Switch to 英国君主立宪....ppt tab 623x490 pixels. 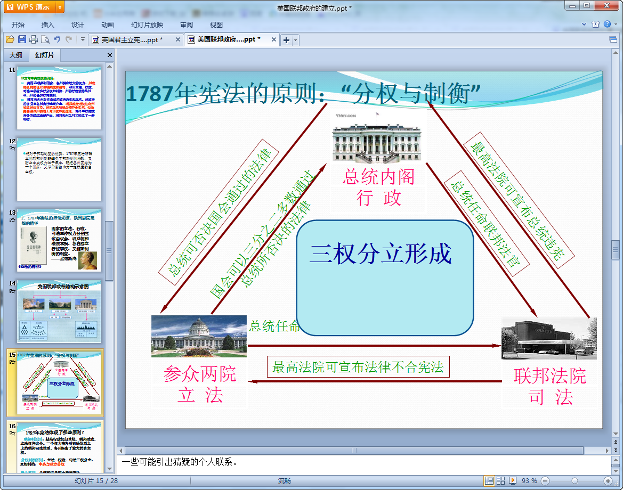pyautogui.click(x=132, y=40)
